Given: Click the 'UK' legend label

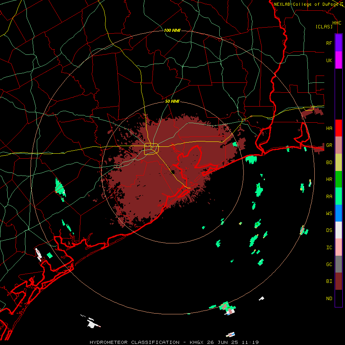Looking at the screenshot, I should [x=329, y=60].
